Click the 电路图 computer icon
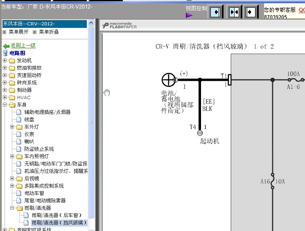Viewport: 305px width, 231px height. [5, 53]
